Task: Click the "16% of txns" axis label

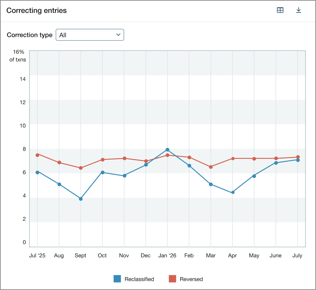Action: (17, 56)
